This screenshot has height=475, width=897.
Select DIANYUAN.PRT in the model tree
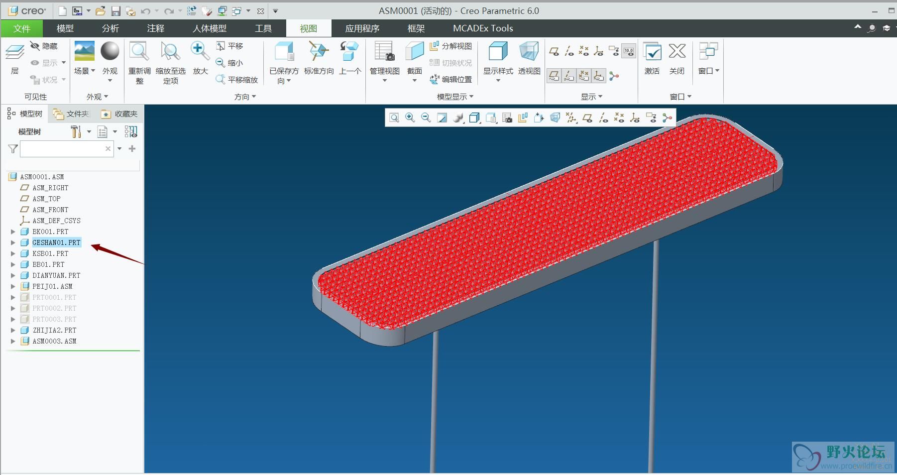tap(56, 275)
